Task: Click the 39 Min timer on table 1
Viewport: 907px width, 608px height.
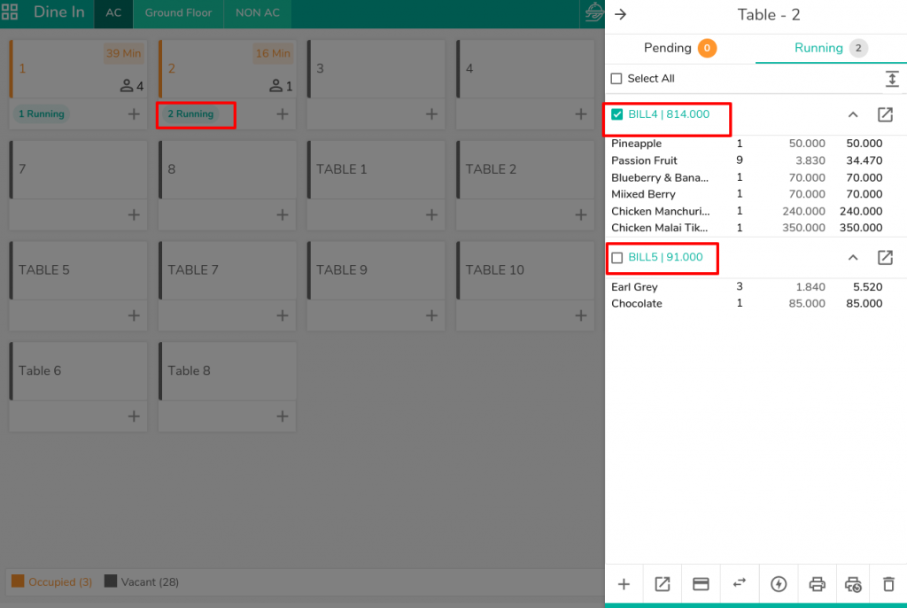Action: tap(123, 53)
